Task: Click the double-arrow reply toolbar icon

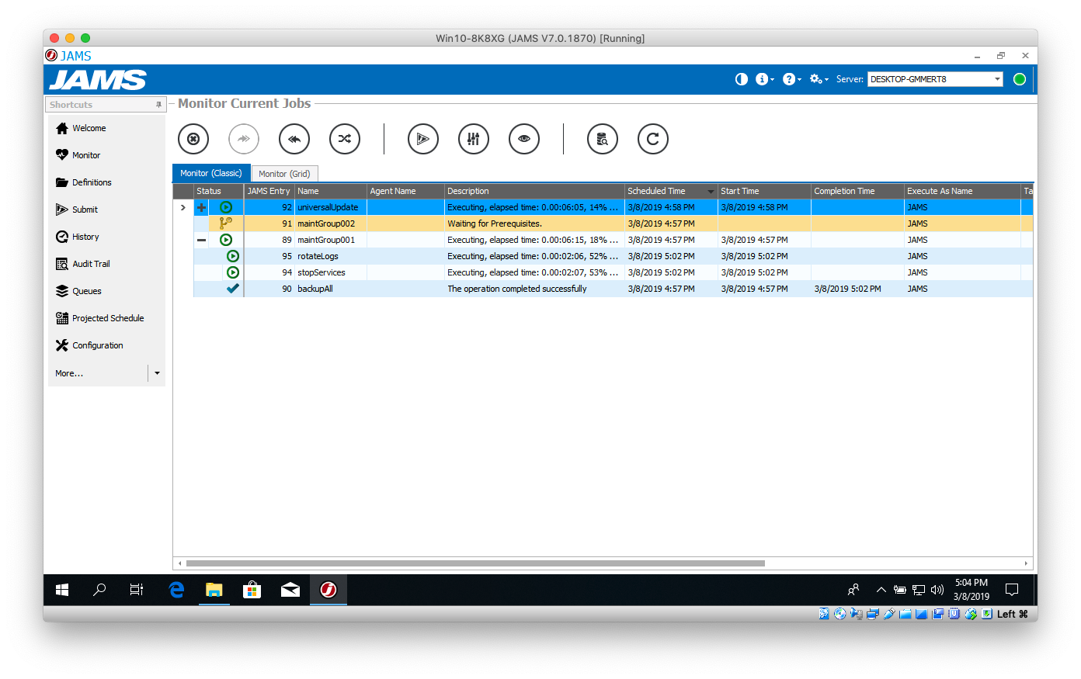Action: point(294,139)
